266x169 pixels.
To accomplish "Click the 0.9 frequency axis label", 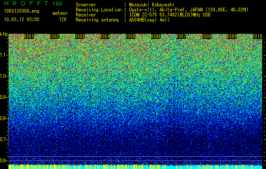I will point(3,97).
